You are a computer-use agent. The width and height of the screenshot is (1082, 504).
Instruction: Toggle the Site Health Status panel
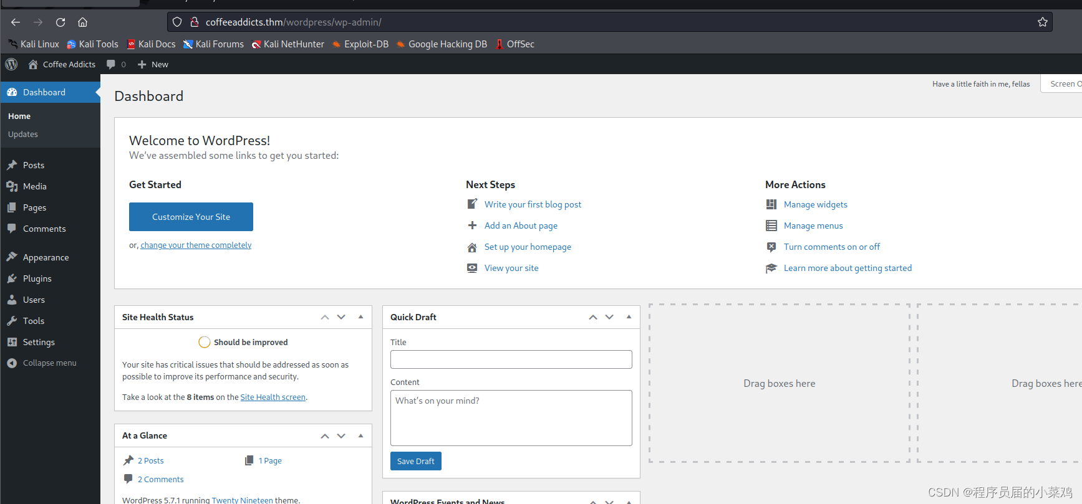(x=360, y=317)
